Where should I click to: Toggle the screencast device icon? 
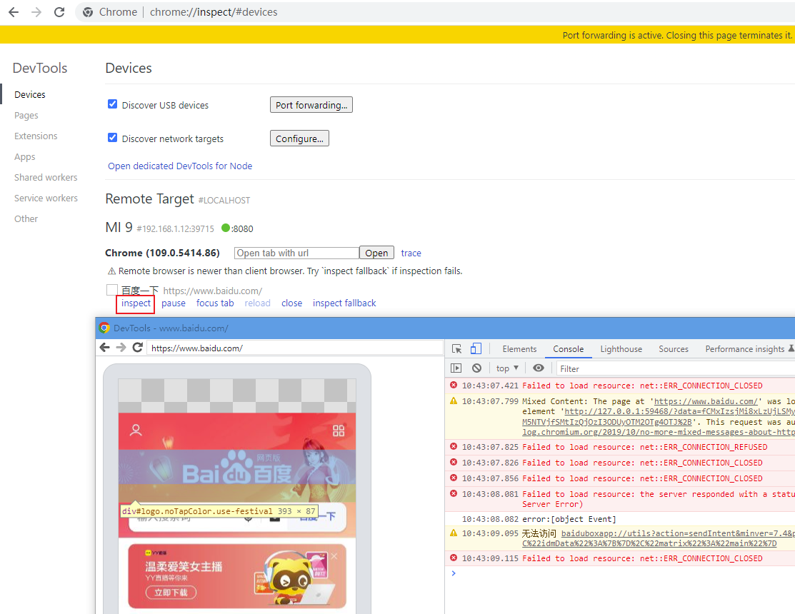(x=476, y=348)
